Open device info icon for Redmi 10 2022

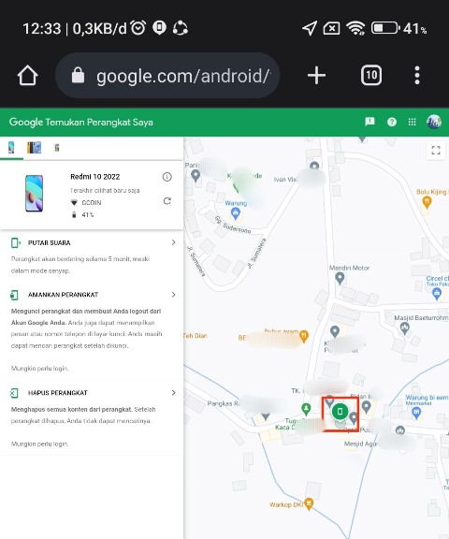click(x=167, y=177)
